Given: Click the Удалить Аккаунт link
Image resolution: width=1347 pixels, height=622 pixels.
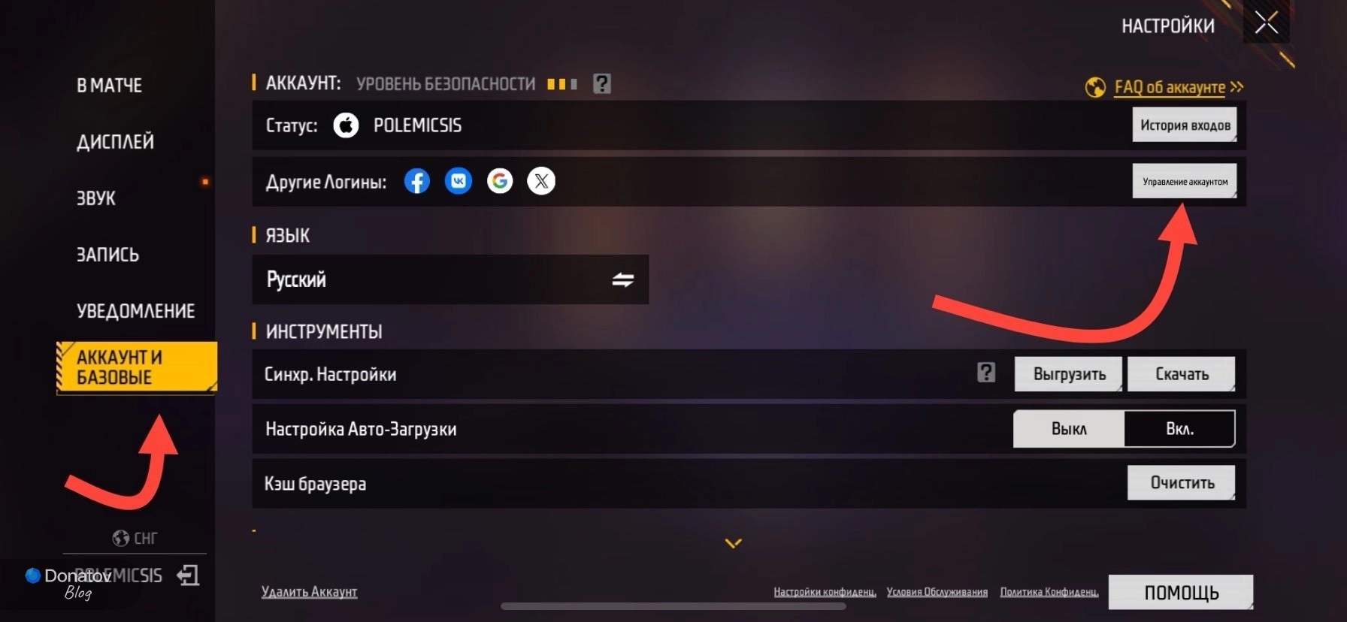Looking at the screenshot, I should click(x=309, y=592).
